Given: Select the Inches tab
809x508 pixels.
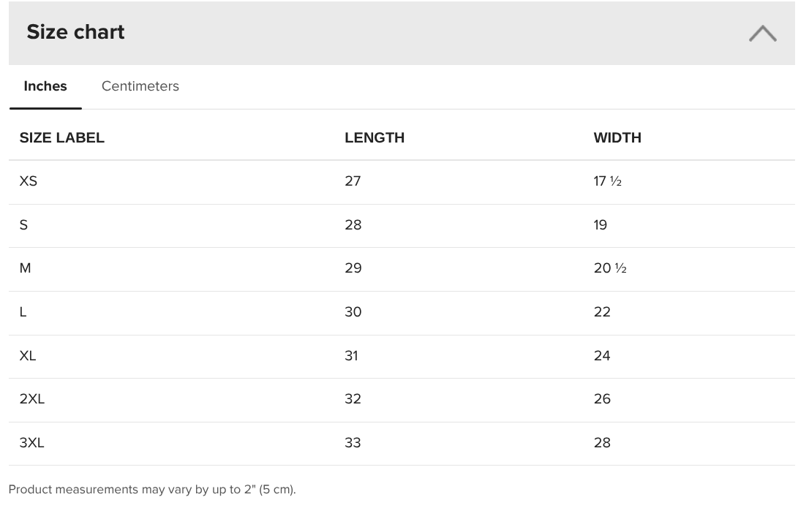Looking at the screenshot, I should 45,86.
